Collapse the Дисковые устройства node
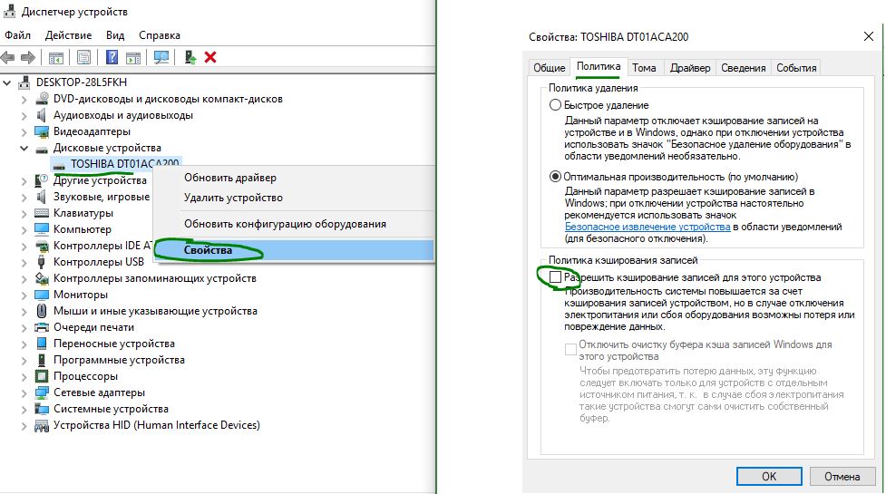The height and width of the screenshot is (494, 886). click(24, 148)
